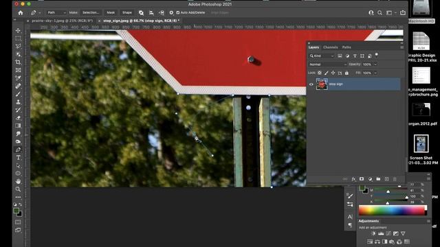Image resolution: width=440 pixels, height=247 pixels.
Task: Add a layer style with fx icon
Action: coord(353,179)
